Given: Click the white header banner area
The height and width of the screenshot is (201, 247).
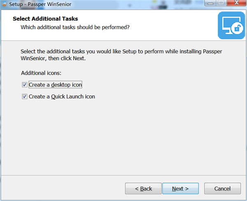Looking at the screenshot, I should click(110, 25).
